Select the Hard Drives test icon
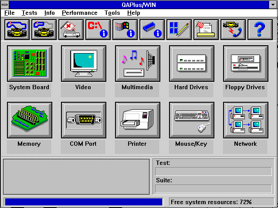 point(192,64)
